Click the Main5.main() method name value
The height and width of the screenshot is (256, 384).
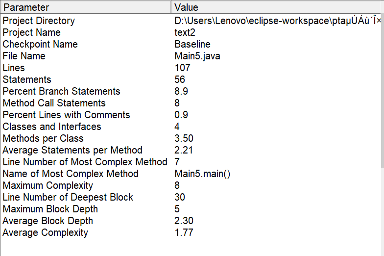pyautogui.click(x=202, y=174)
